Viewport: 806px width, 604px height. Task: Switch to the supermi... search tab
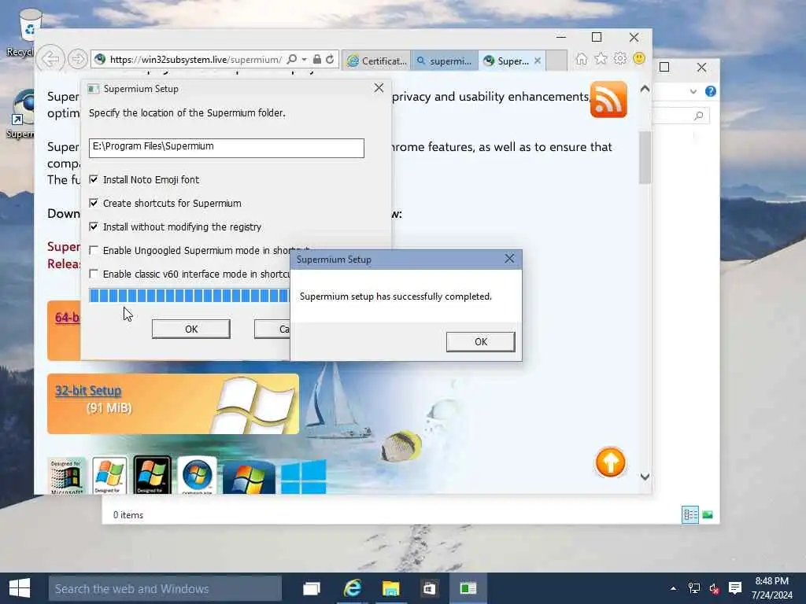click(444, 61)
